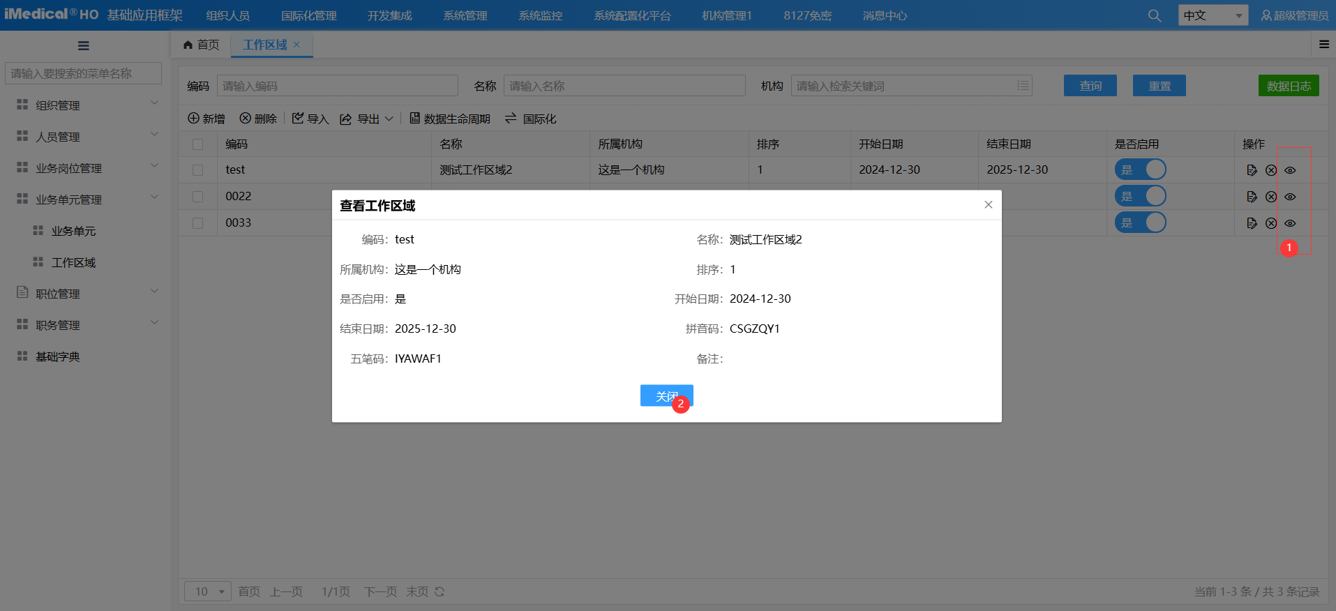This screenshot has width=1336, height=611.
Task: Switch to the 首页 tab
Action: click(x=201, y=45)
